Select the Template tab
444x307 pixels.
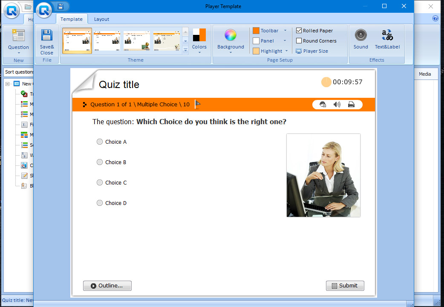click(x=71, y=19)
